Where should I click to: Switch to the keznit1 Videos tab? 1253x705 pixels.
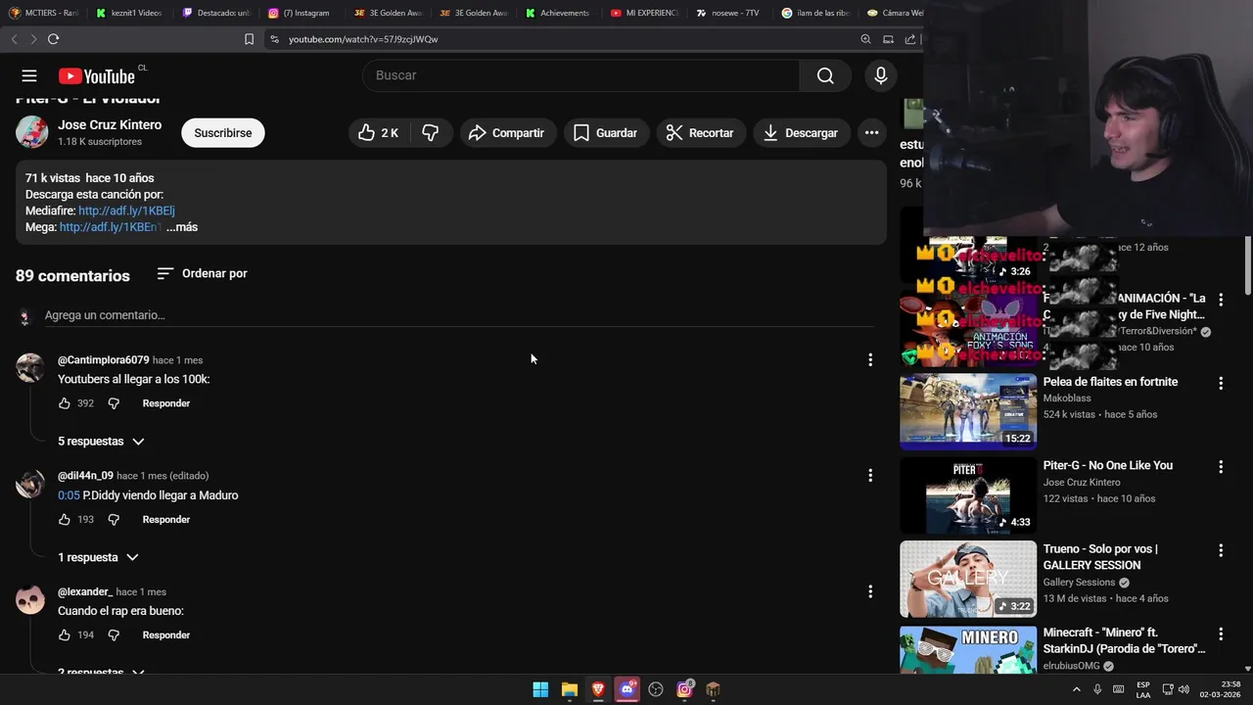(129, 13)
